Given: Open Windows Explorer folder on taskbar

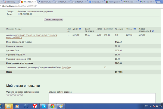Looking at the screenshot, I should coord(9,106).
